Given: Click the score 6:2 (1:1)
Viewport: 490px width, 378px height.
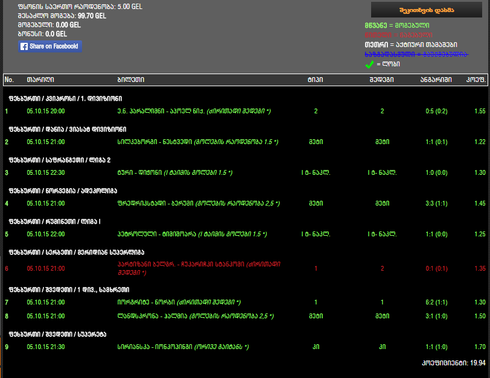Looking at the screenshot, I should 436,302.
